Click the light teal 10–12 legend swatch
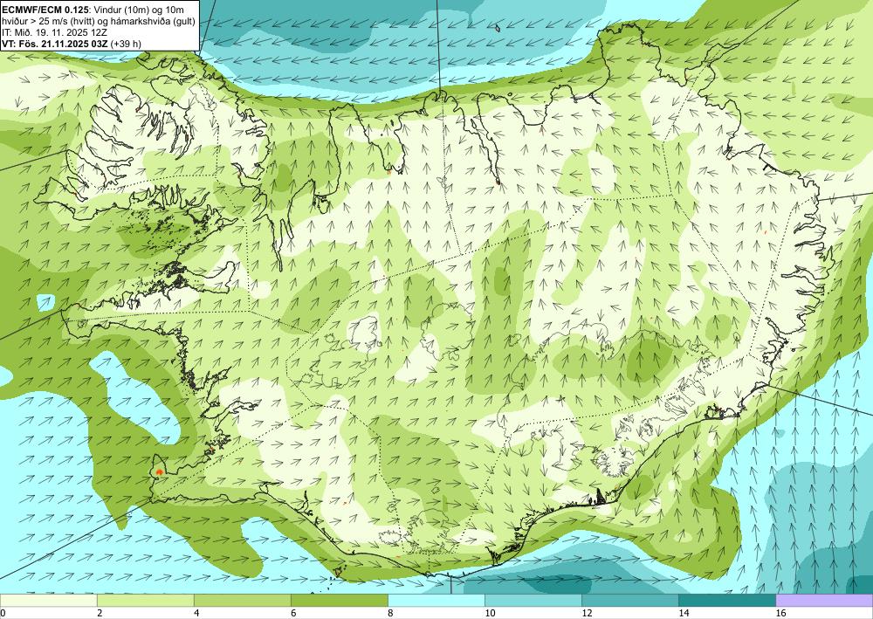Screen dimensions: 873x619 click(533, 600)
